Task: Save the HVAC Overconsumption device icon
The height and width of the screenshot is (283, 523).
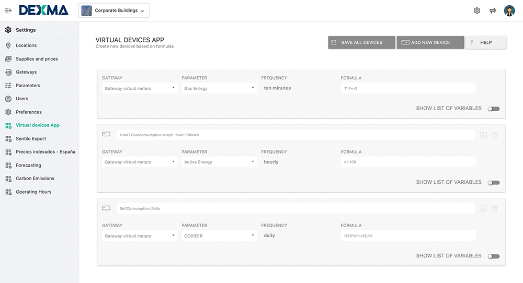Action: 484,135
